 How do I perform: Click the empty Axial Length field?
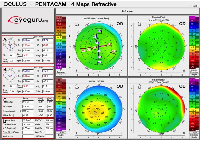pos(28,136)
